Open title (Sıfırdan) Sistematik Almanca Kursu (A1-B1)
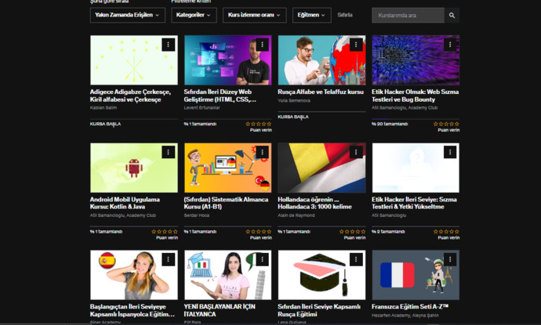This screenshot has width=541, height=325. (226, 203)
